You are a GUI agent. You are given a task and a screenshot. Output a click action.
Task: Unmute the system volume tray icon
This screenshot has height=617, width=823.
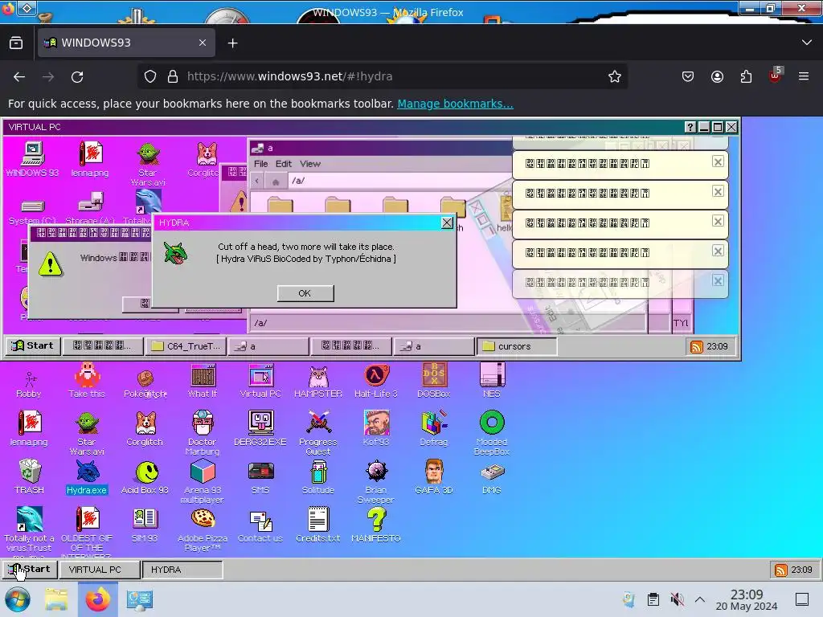pos(677,599)
